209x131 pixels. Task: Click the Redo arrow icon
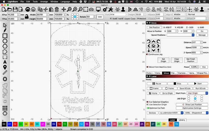tap(33, 9)
